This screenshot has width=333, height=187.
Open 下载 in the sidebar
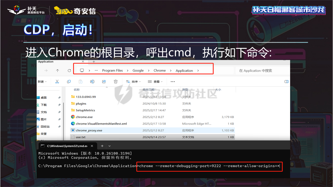43,105
